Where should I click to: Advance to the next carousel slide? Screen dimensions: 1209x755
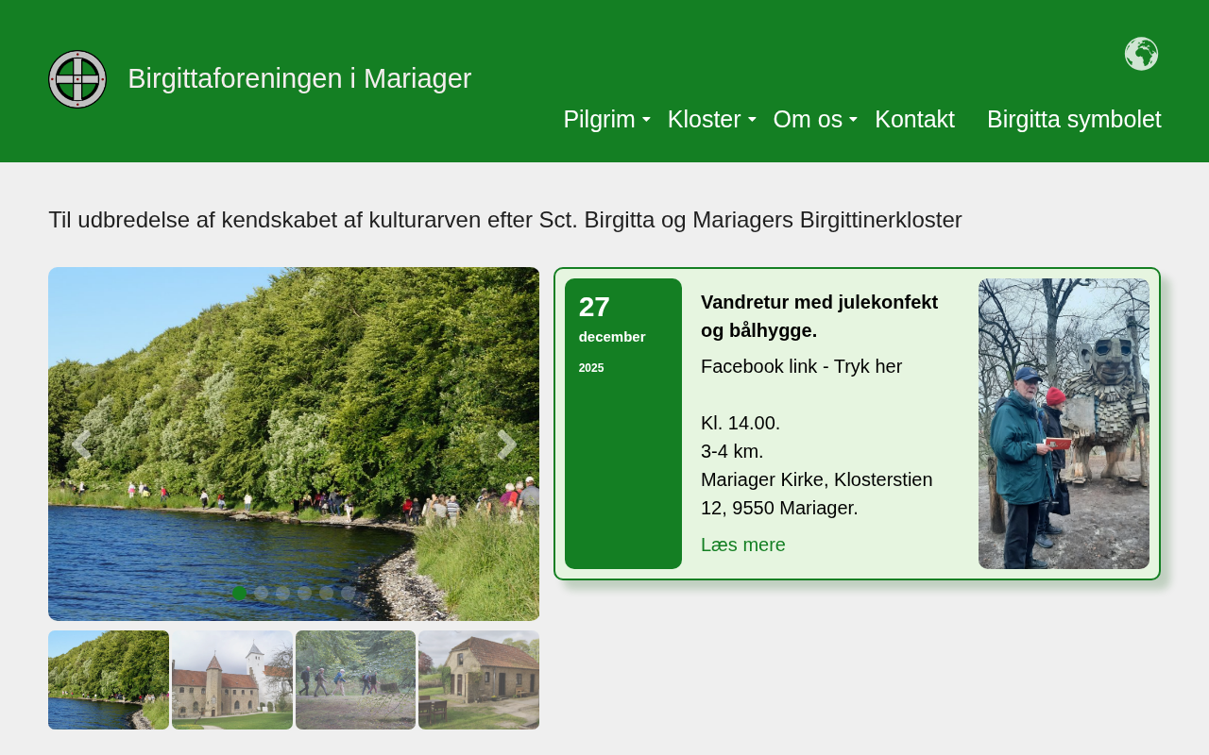(506, 445)
